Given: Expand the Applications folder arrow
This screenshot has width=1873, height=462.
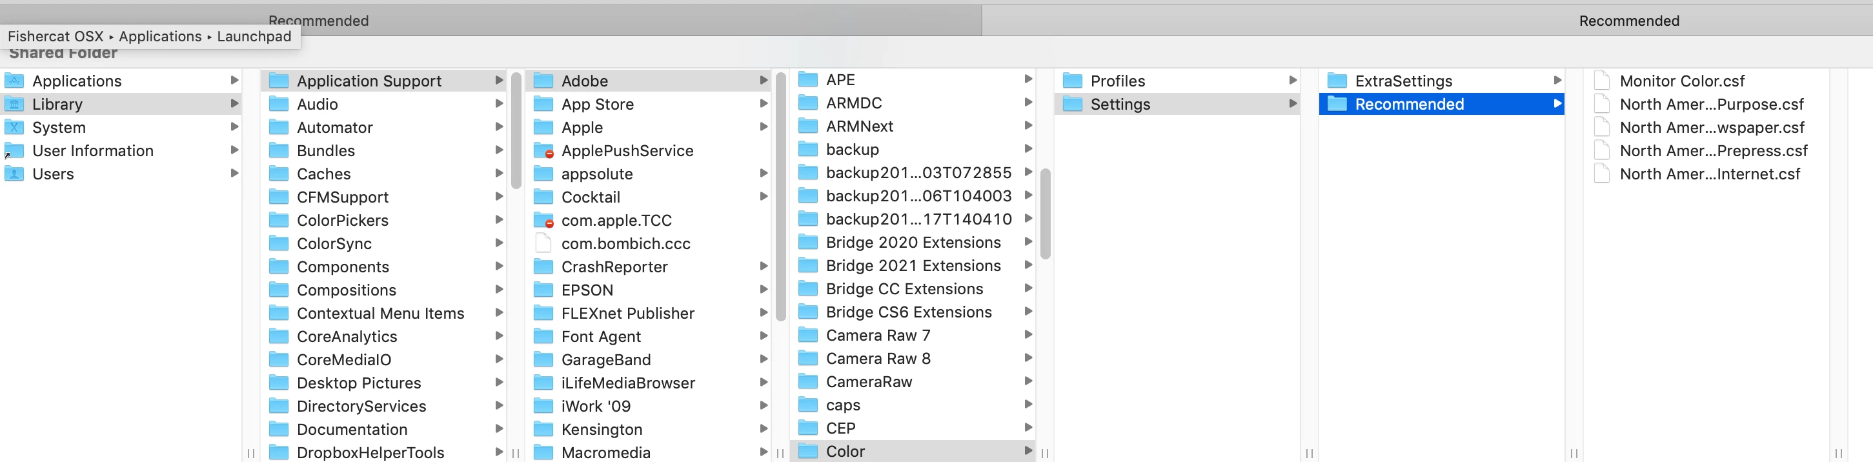Looking at the screenshot, I should tap(234, 80).
